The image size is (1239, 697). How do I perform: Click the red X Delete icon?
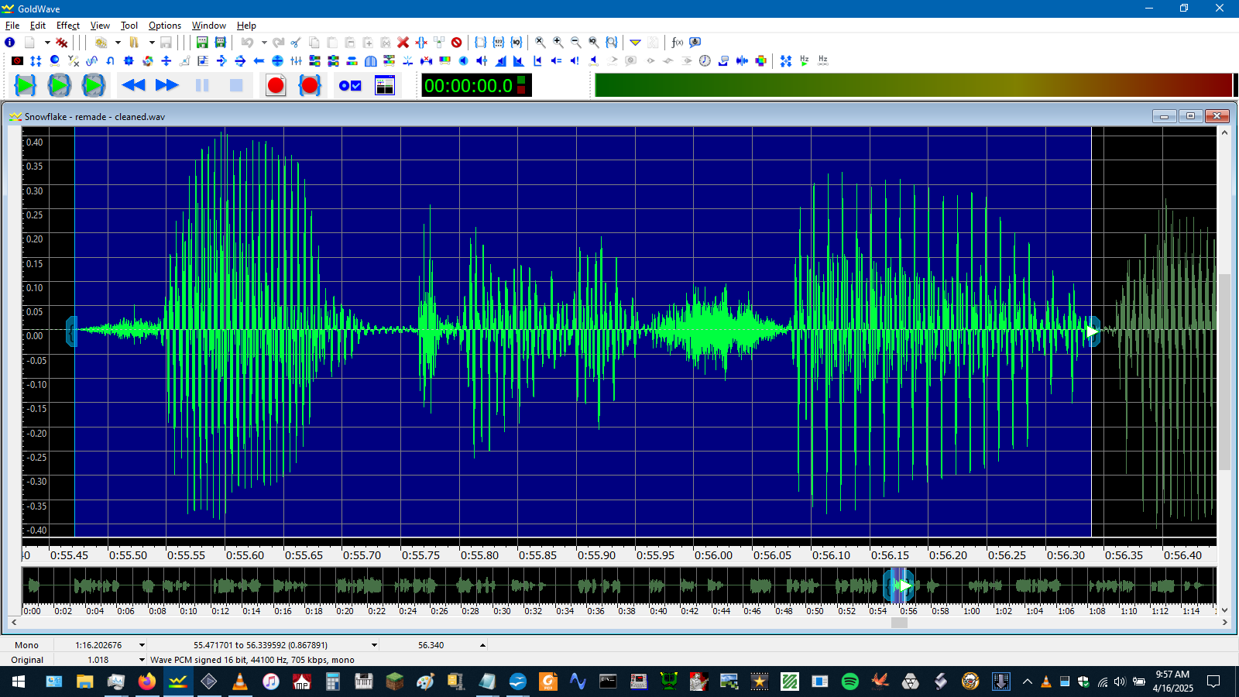(x=403, y=43)
